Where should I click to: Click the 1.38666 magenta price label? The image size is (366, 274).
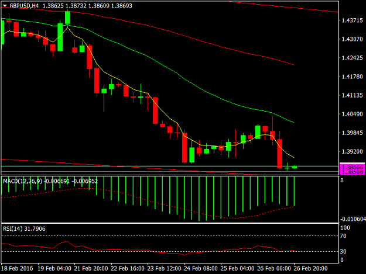point(352,167)
